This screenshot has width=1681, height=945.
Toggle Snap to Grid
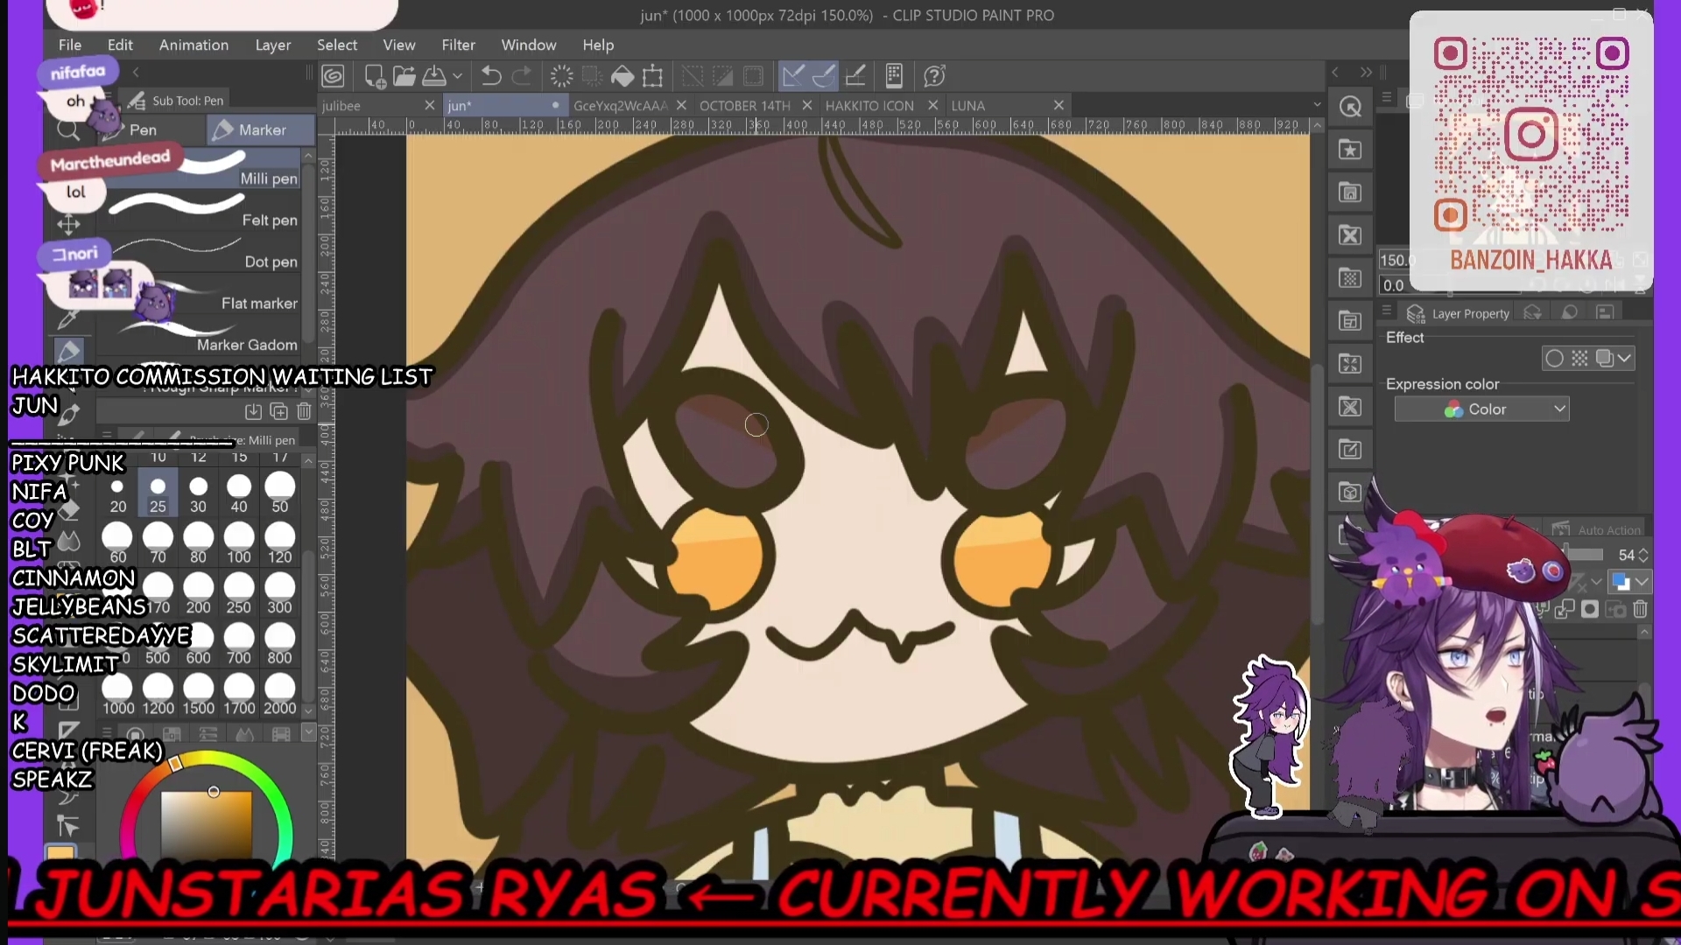pos(855,76)
